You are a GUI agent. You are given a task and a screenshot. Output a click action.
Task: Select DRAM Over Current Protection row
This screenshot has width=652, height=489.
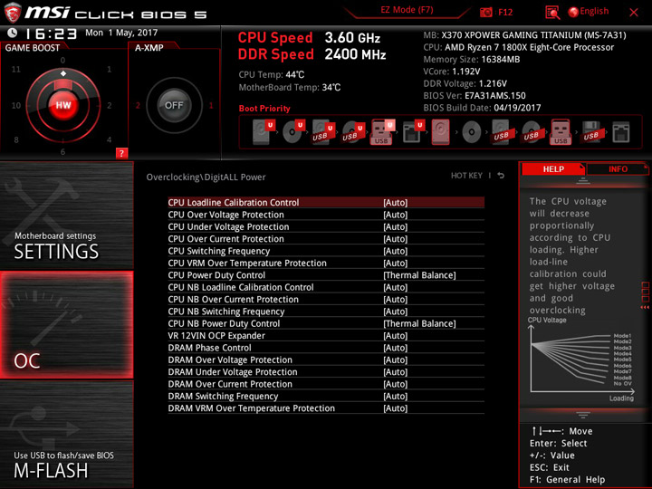pos(326,384)
